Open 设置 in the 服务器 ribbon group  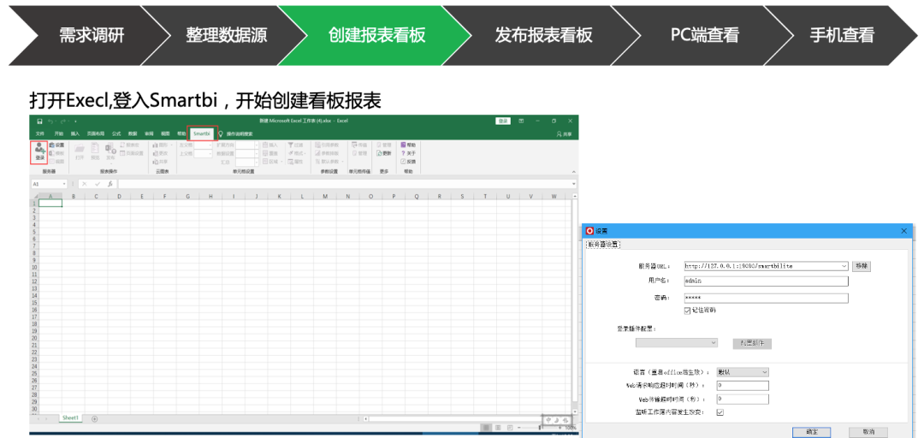click(x=57, y=145)
